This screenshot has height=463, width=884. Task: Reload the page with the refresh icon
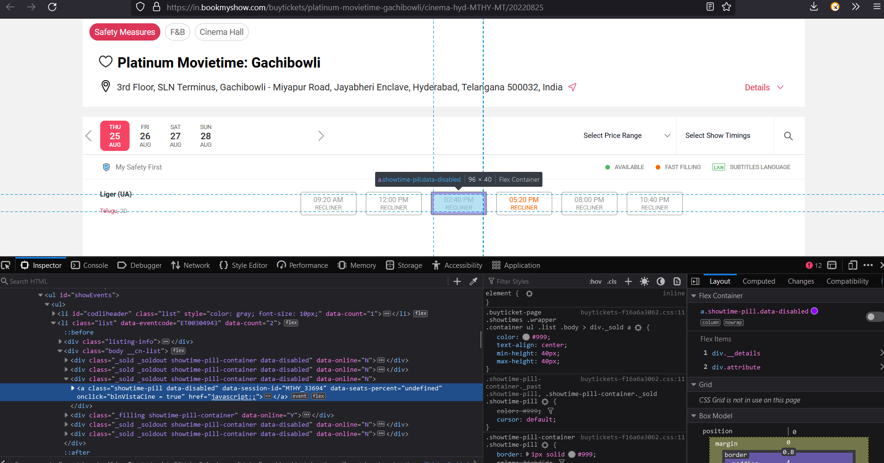click(x=52, y=7)
